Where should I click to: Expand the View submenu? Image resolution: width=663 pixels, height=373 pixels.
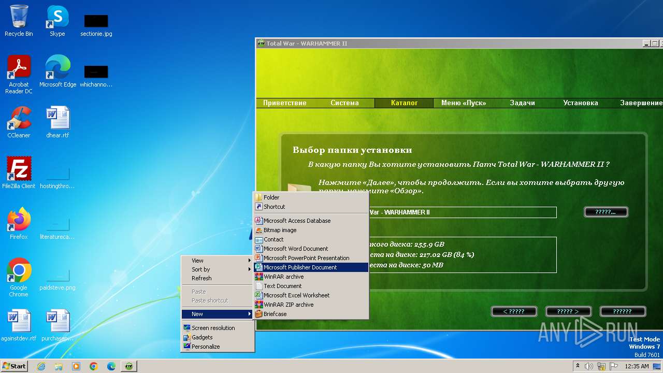(218, 261)
